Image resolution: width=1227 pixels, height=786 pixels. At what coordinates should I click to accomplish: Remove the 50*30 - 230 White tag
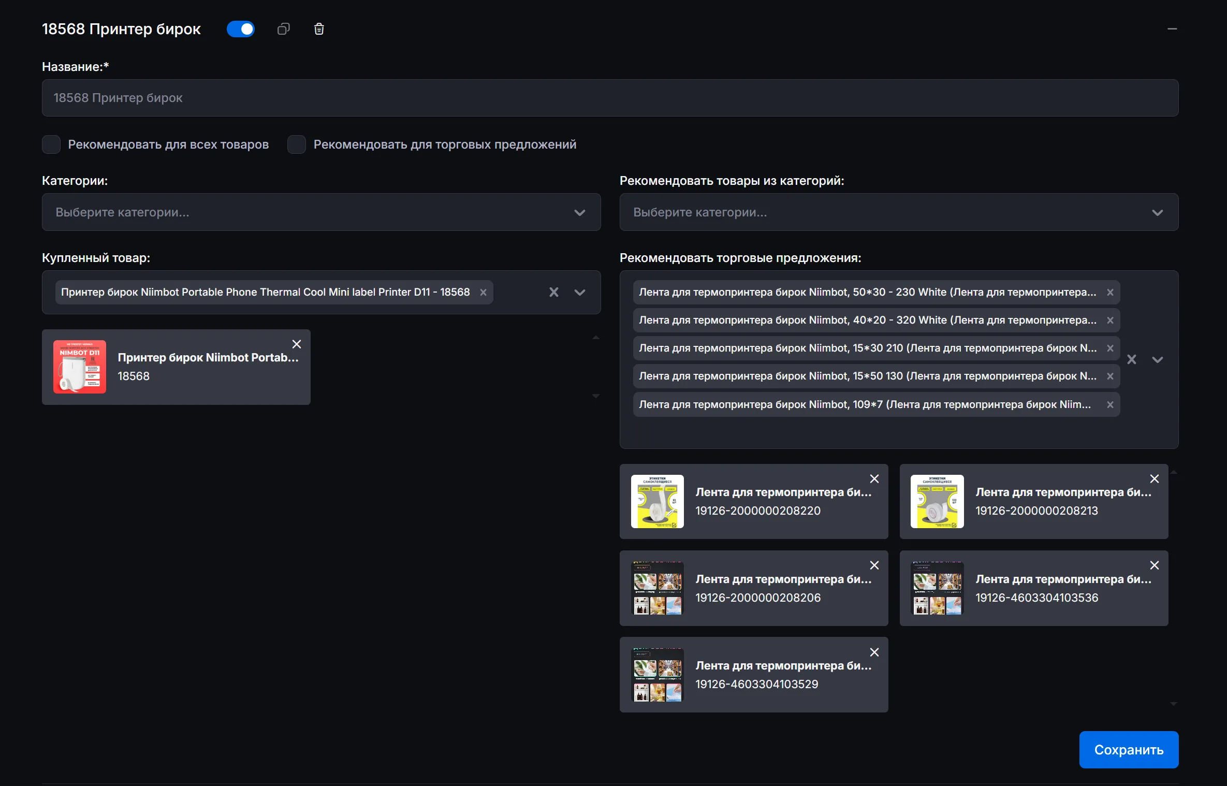pos(1110,292)
